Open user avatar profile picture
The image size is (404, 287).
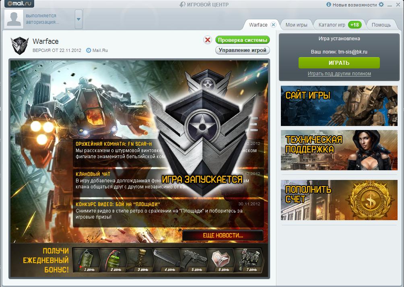[14, 19]
